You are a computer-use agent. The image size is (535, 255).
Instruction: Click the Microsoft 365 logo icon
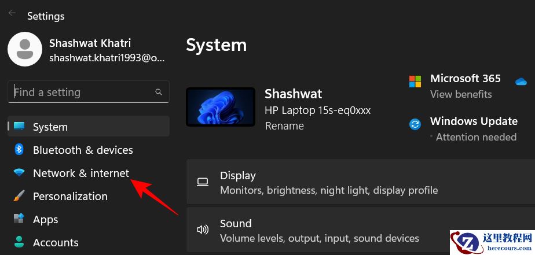[x=415, y=81]
